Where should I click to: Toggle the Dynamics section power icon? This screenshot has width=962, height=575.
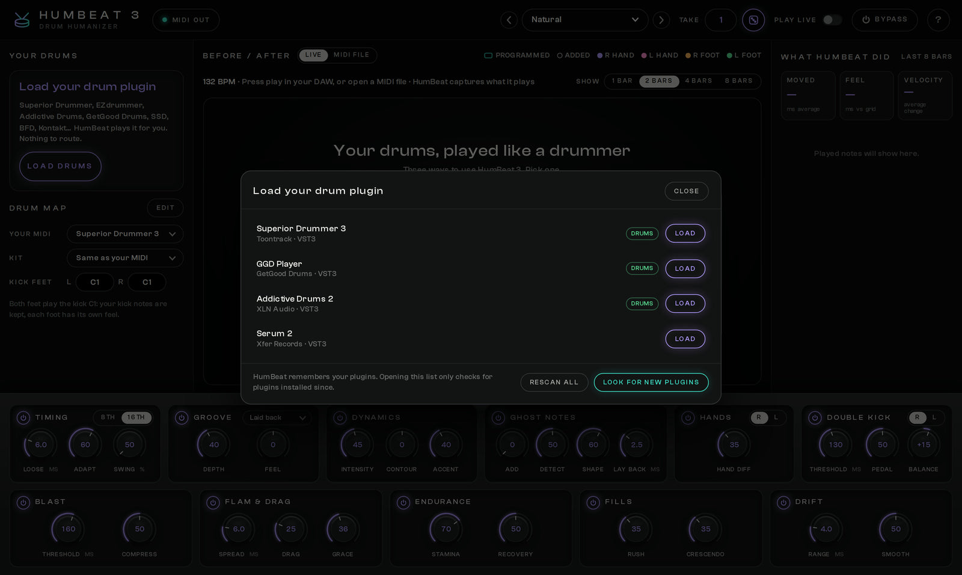click(x=340, y=417)
